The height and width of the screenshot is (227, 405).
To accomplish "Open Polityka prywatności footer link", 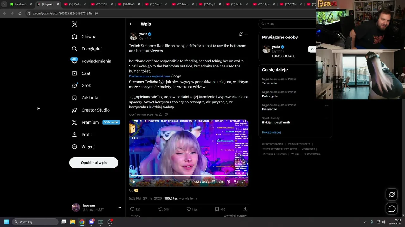I will pyautogui.click(x=299, y=144).
